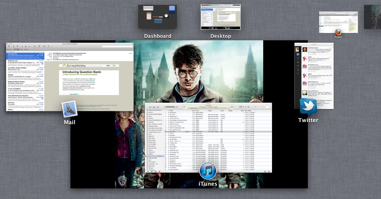381x199 pixels.
Task: Click the blue iTunes music note icon
Action: point(208,171)
